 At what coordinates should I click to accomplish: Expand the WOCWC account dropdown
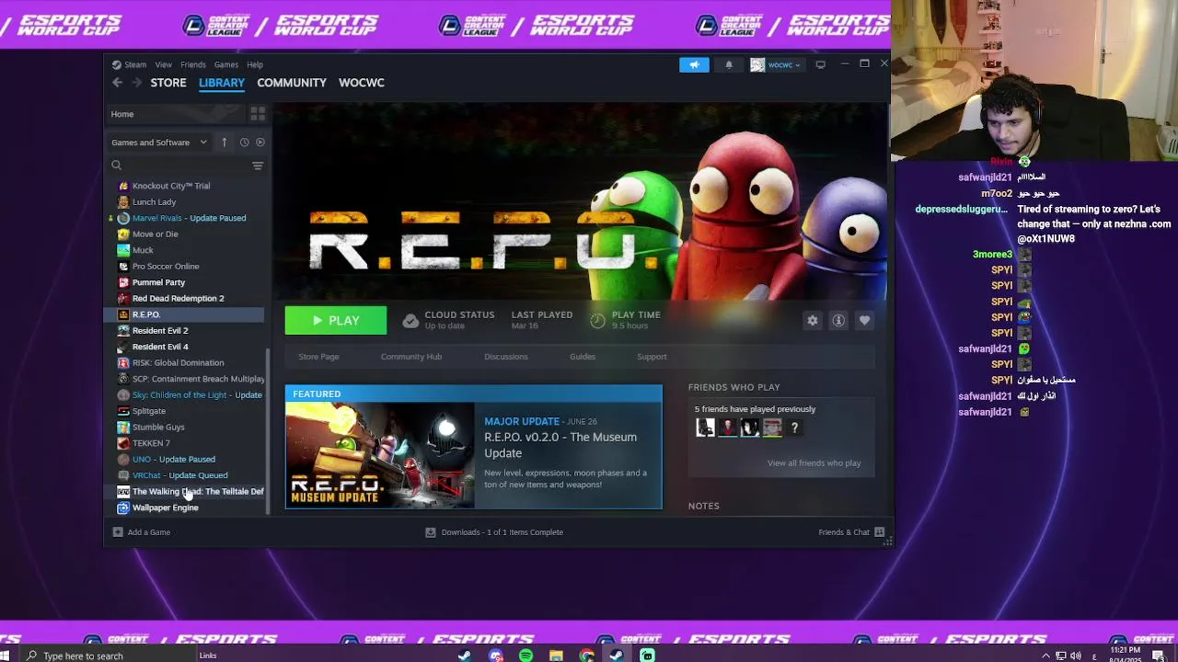(783, 64)
